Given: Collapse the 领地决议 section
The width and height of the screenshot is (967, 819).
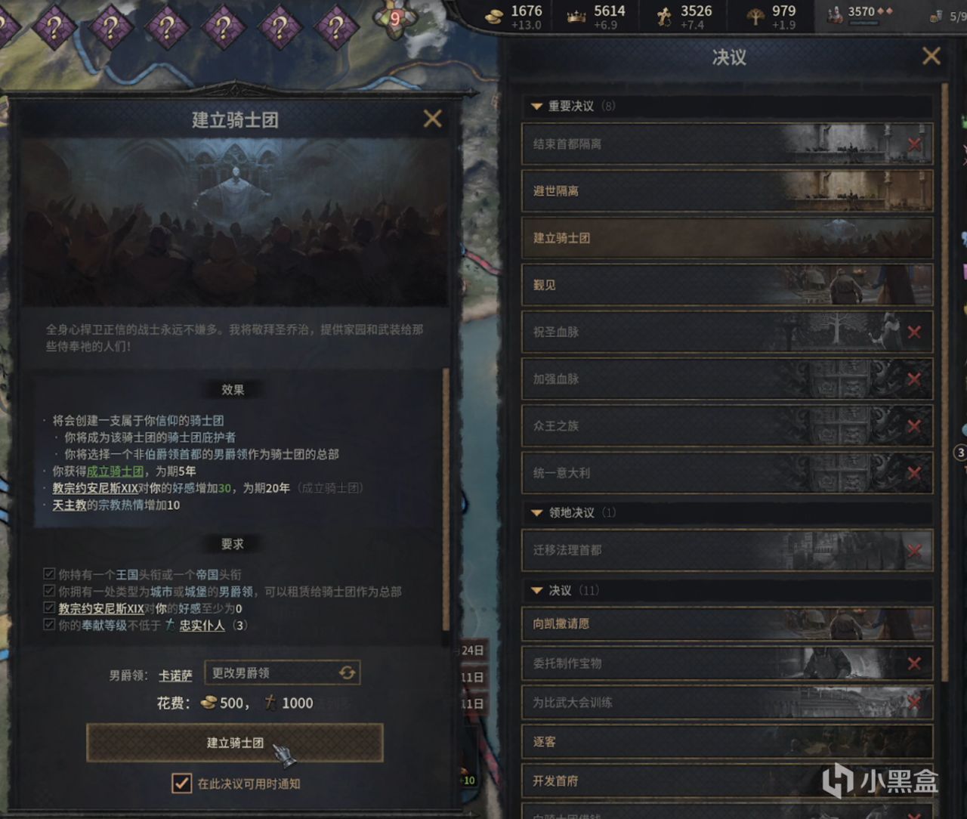Looking at the screenshot, I should (536, 513).
